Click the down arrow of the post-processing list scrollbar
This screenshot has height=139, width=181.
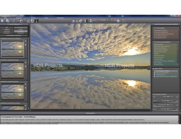tap(178, 65)
